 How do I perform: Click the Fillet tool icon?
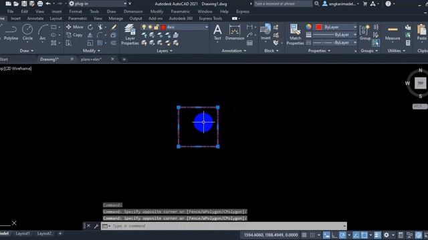click(x=100, y=35)
